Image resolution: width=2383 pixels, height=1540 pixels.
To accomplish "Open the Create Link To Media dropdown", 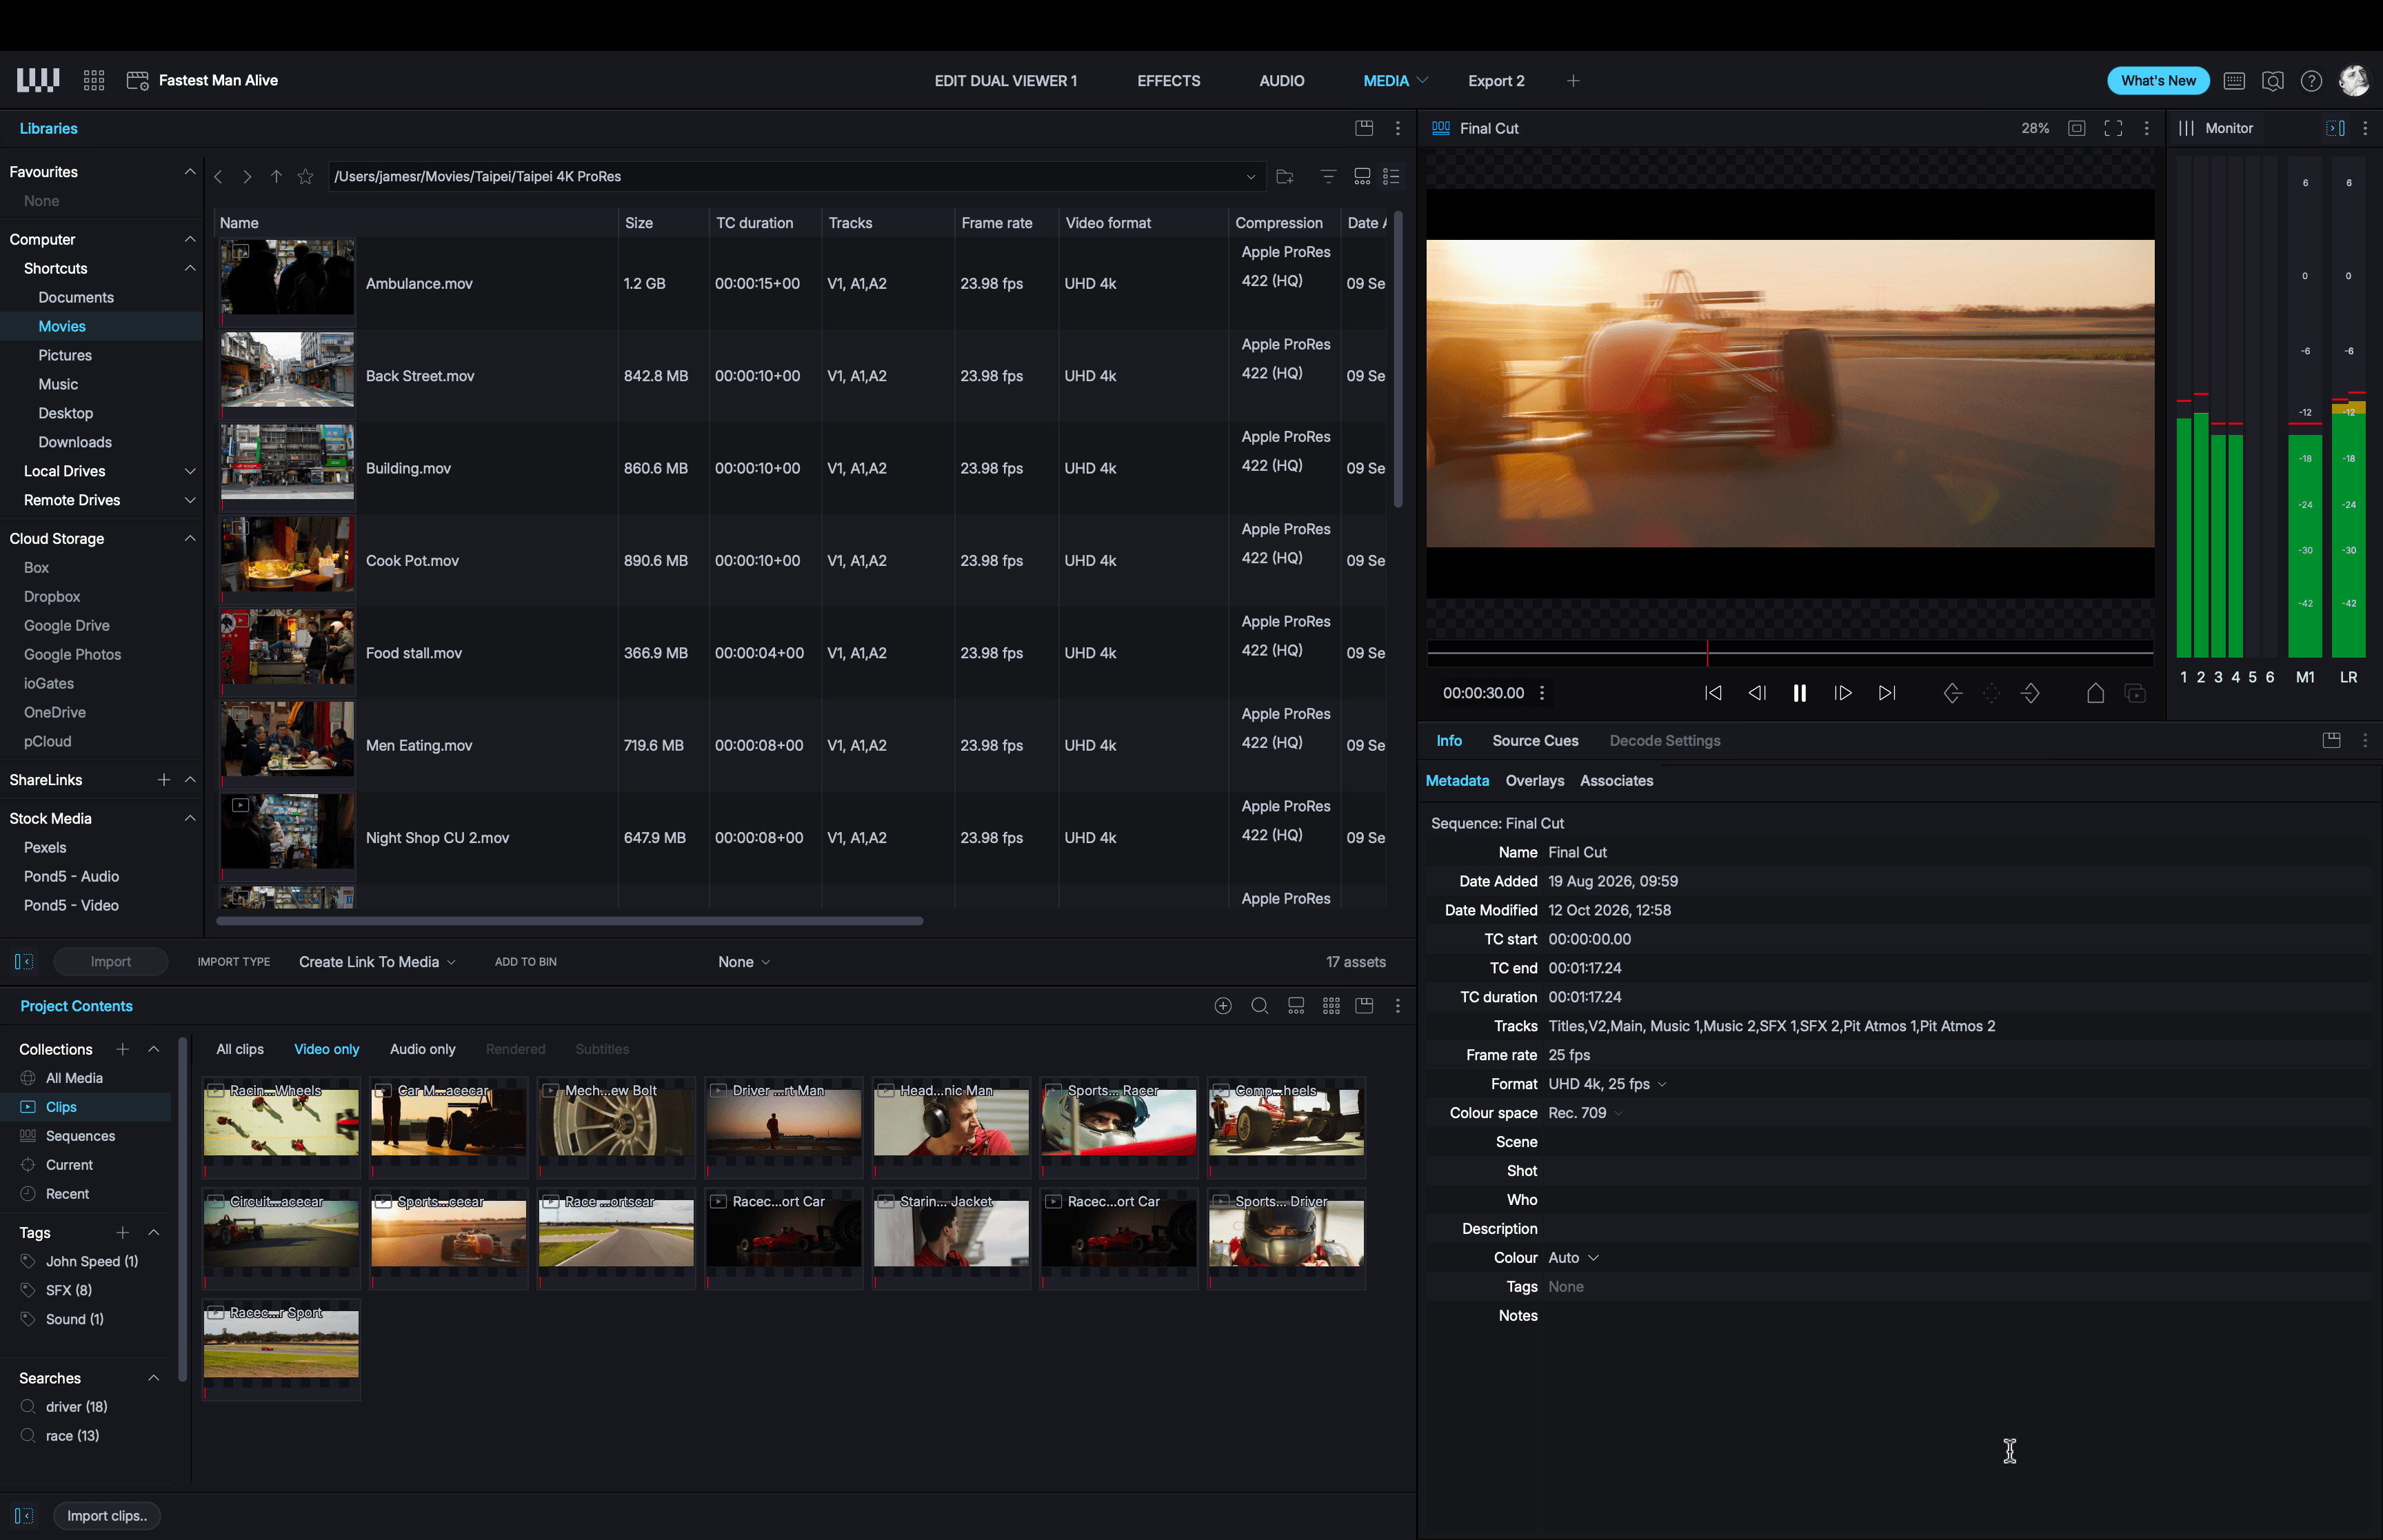I will (x=377, y=962).
